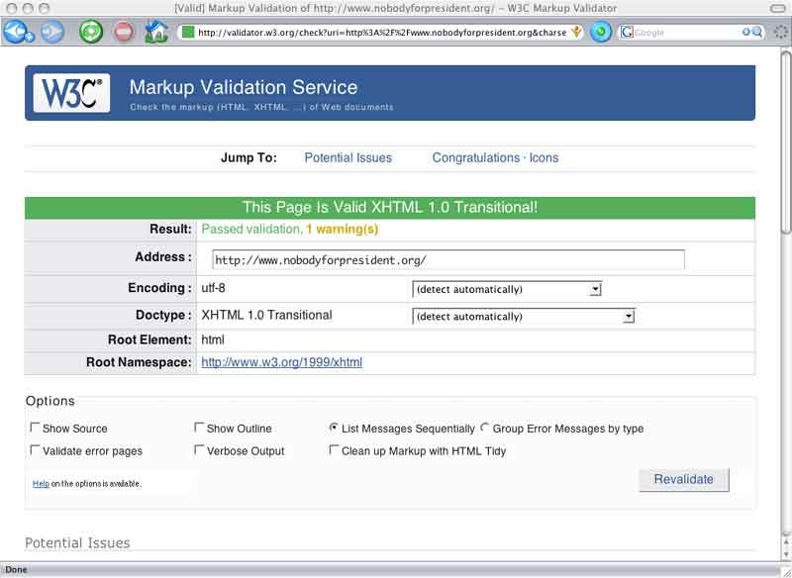Click the 'Options' section label

click(x=50, y=401)
